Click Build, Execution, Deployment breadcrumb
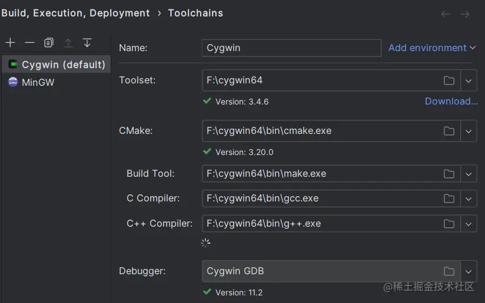This screenshot has height=303, width=485. coord(75,13)
